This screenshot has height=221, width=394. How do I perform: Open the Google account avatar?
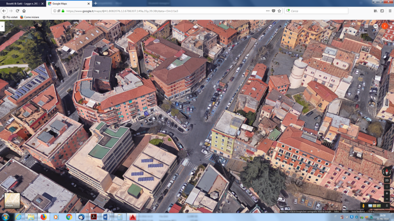click(385, 26)
